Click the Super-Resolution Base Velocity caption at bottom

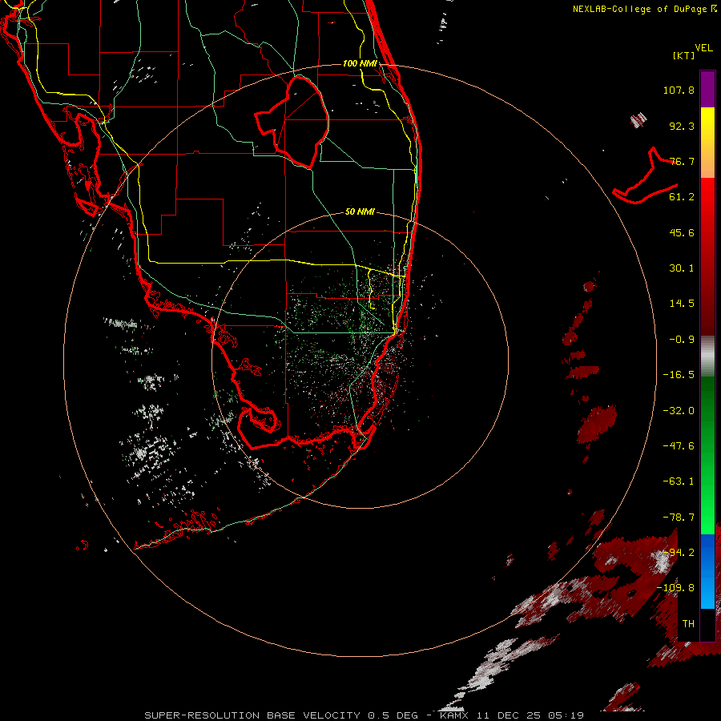click(364, 715)
